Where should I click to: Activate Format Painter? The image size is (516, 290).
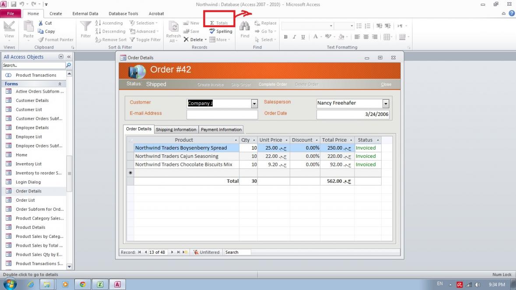pyautogui.click(x=55, y=39)
